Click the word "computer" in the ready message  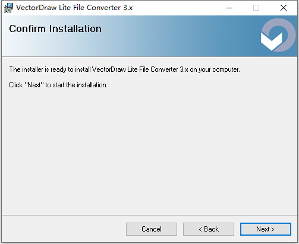coord(226,70)
